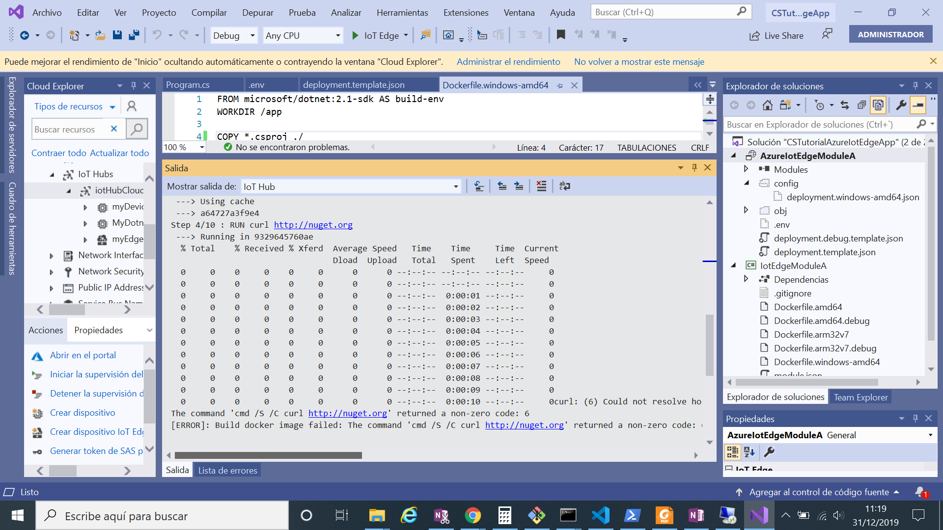Switch to the Lista de errores tab

pyautogui.click(x=227, y=470)
